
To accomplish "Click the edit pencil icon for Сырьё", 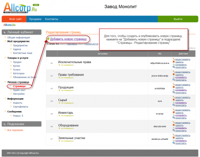I will [174, 97].
